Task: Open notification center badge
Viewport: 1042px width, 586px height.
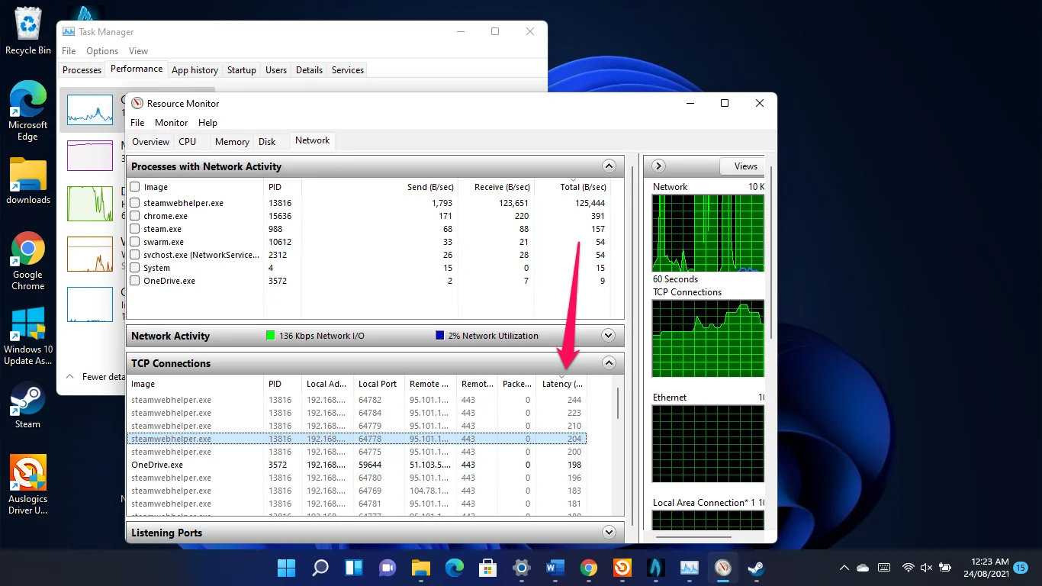Action: point(1021,568)
